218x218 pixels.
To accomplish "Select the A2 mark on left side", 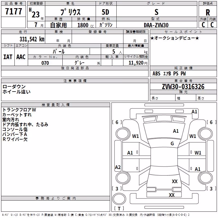I will click(x=118, y=167).
